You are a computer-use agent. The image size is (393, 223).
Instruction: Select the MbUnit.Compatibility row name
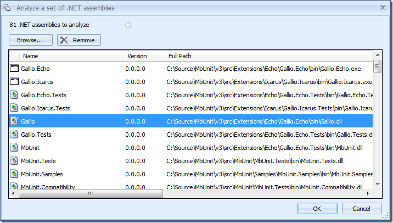pyautogui.click(x=48, y=187)
